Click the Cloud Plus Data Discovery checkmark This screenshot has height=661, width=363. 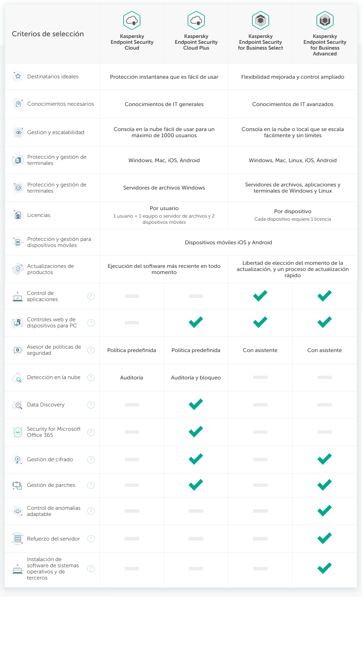(196, 404)
